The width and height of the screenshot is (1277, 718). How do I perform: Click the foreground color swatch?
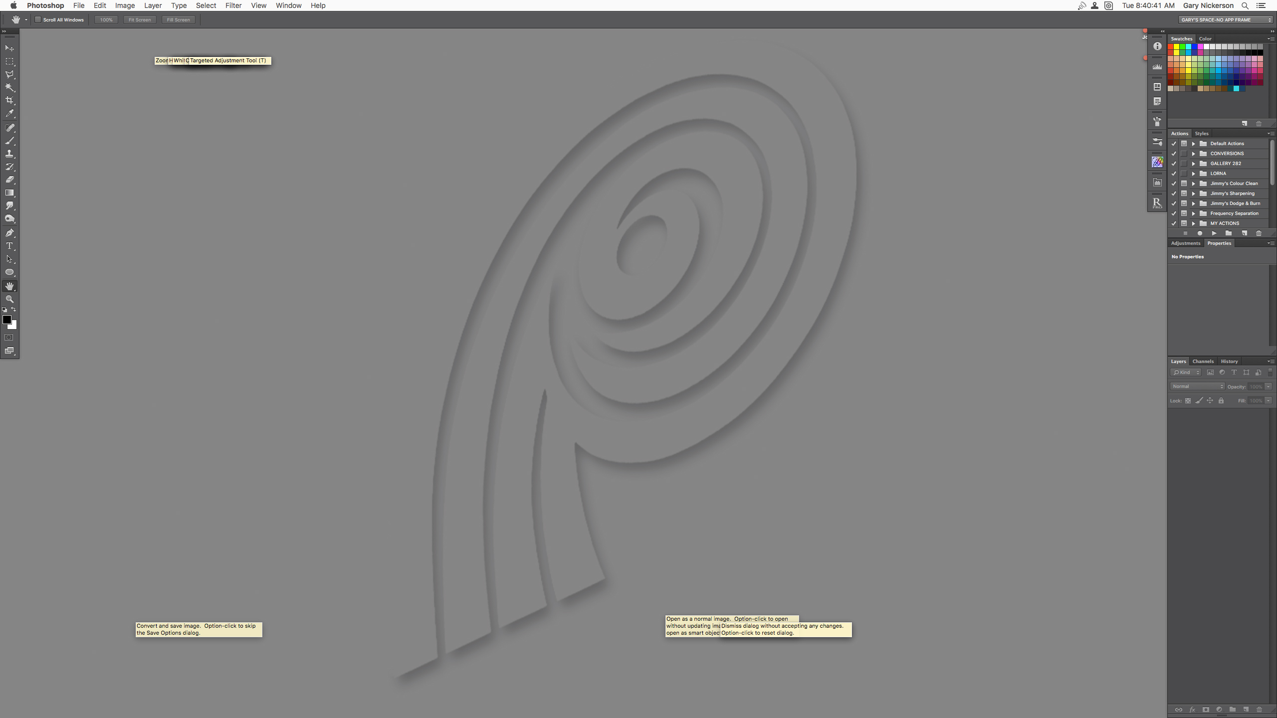(x=6, y=320)
